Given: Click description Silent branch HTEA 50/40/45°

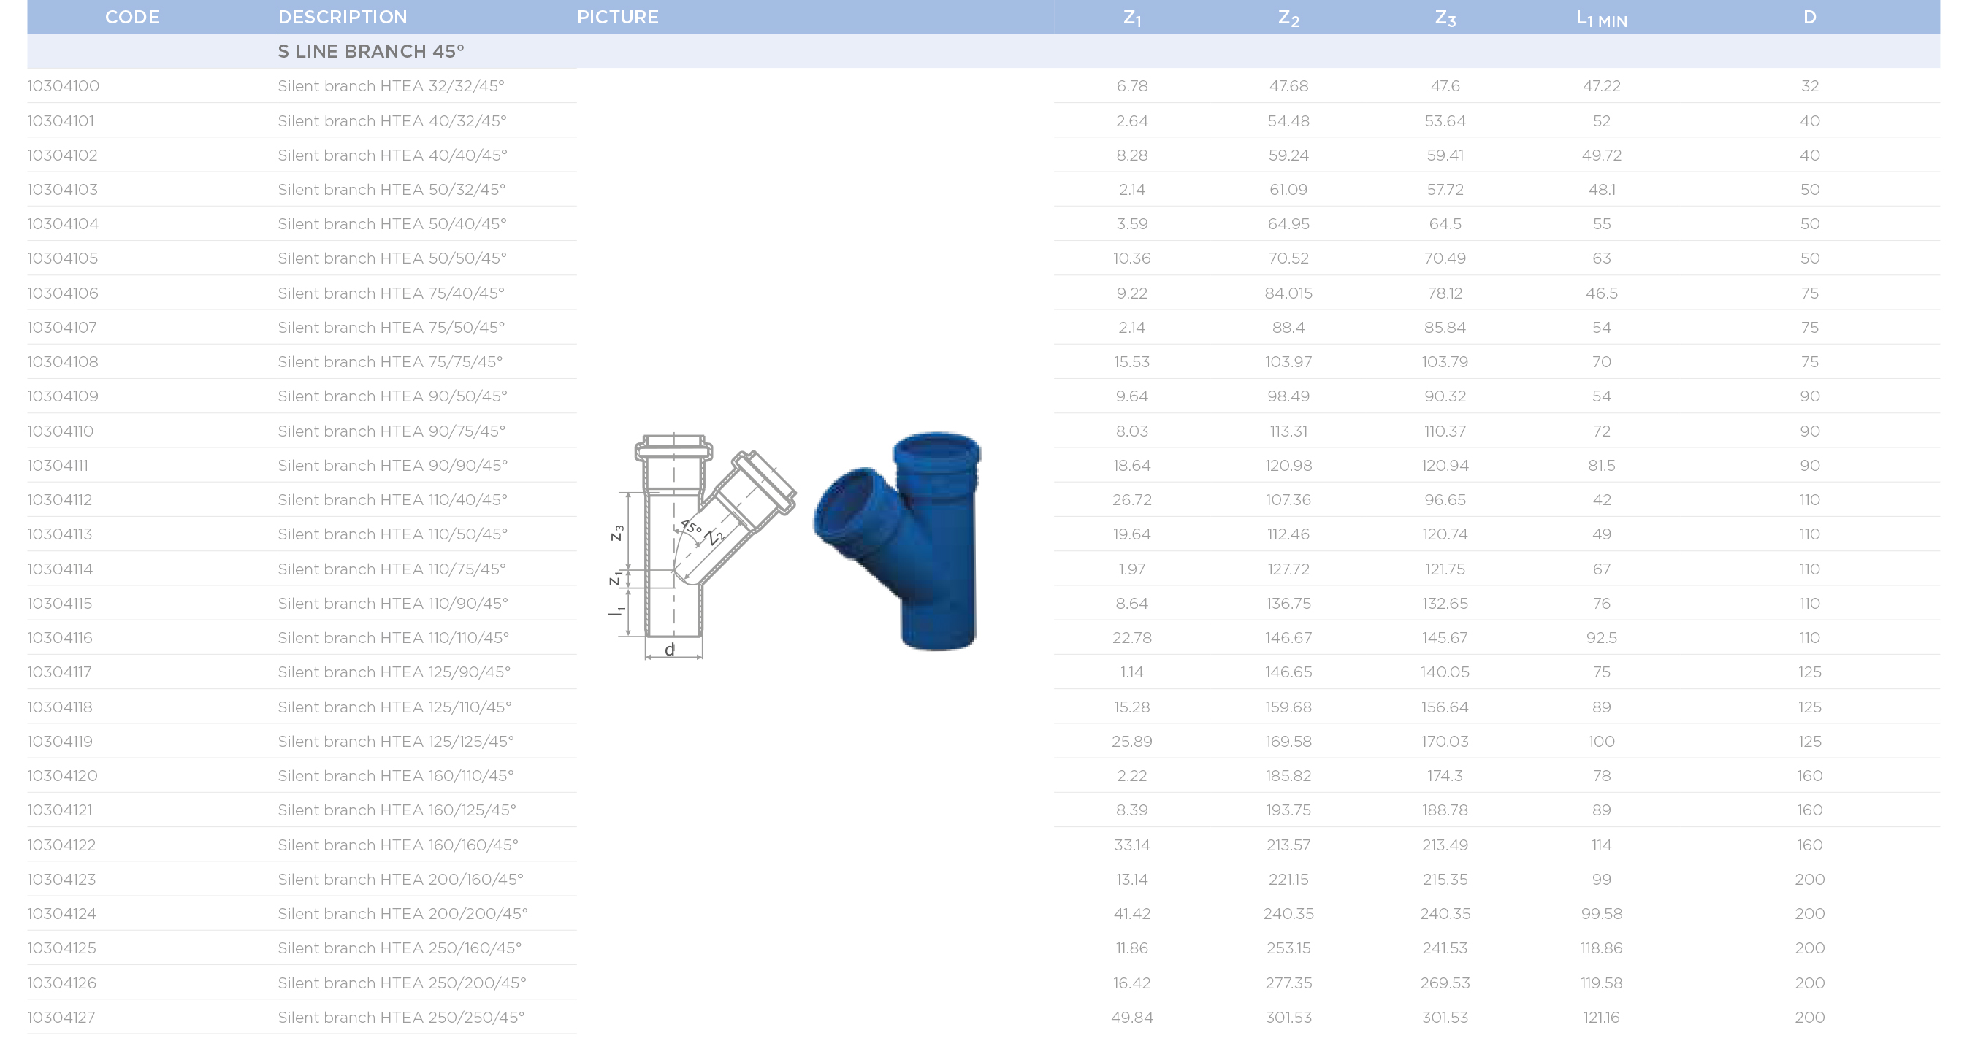Looking at the screenshot, I should pyautogui.click(x=392, y=223).
